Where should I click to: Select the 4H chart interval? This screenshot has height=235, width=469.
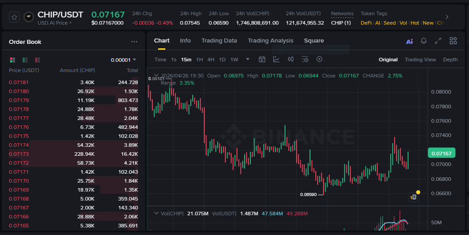click(x=211, y=60)
